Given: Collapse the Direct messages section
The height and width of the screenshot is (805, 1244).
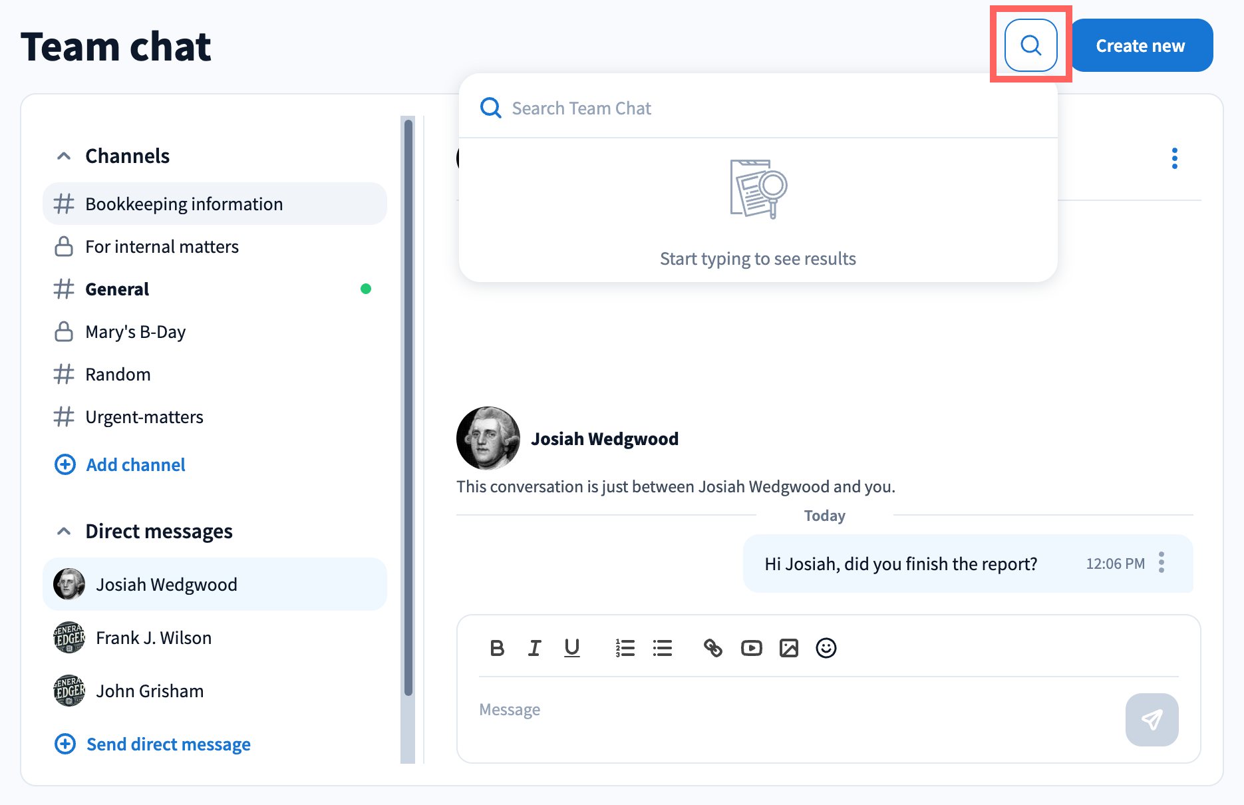Looking at the screenshot, I should tap(64, 532).
